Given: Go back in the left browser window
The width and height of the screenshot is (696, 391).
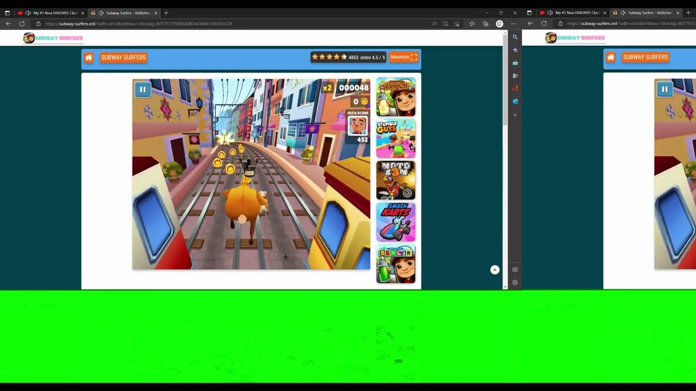Looking at the screenshot, I should [x=8, y=24].
